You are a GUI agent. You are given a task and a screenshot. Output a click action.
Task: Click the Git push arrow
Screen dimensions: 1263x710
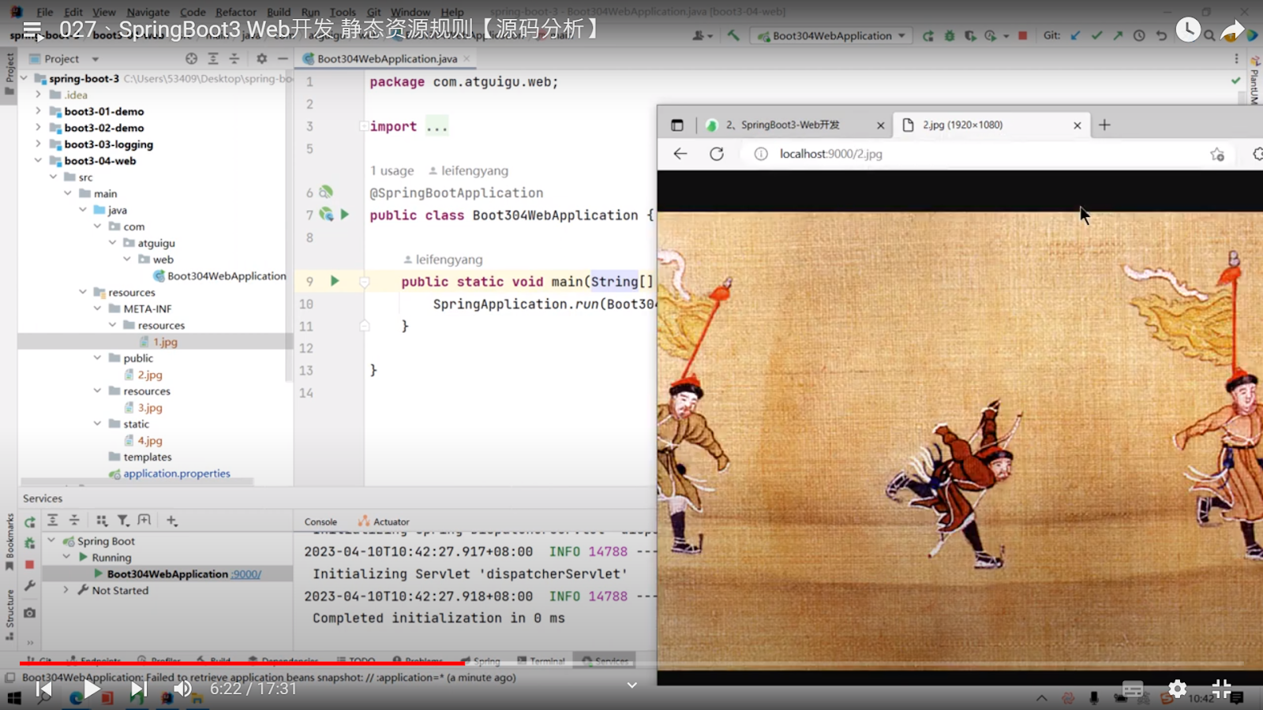[1118, 35]
